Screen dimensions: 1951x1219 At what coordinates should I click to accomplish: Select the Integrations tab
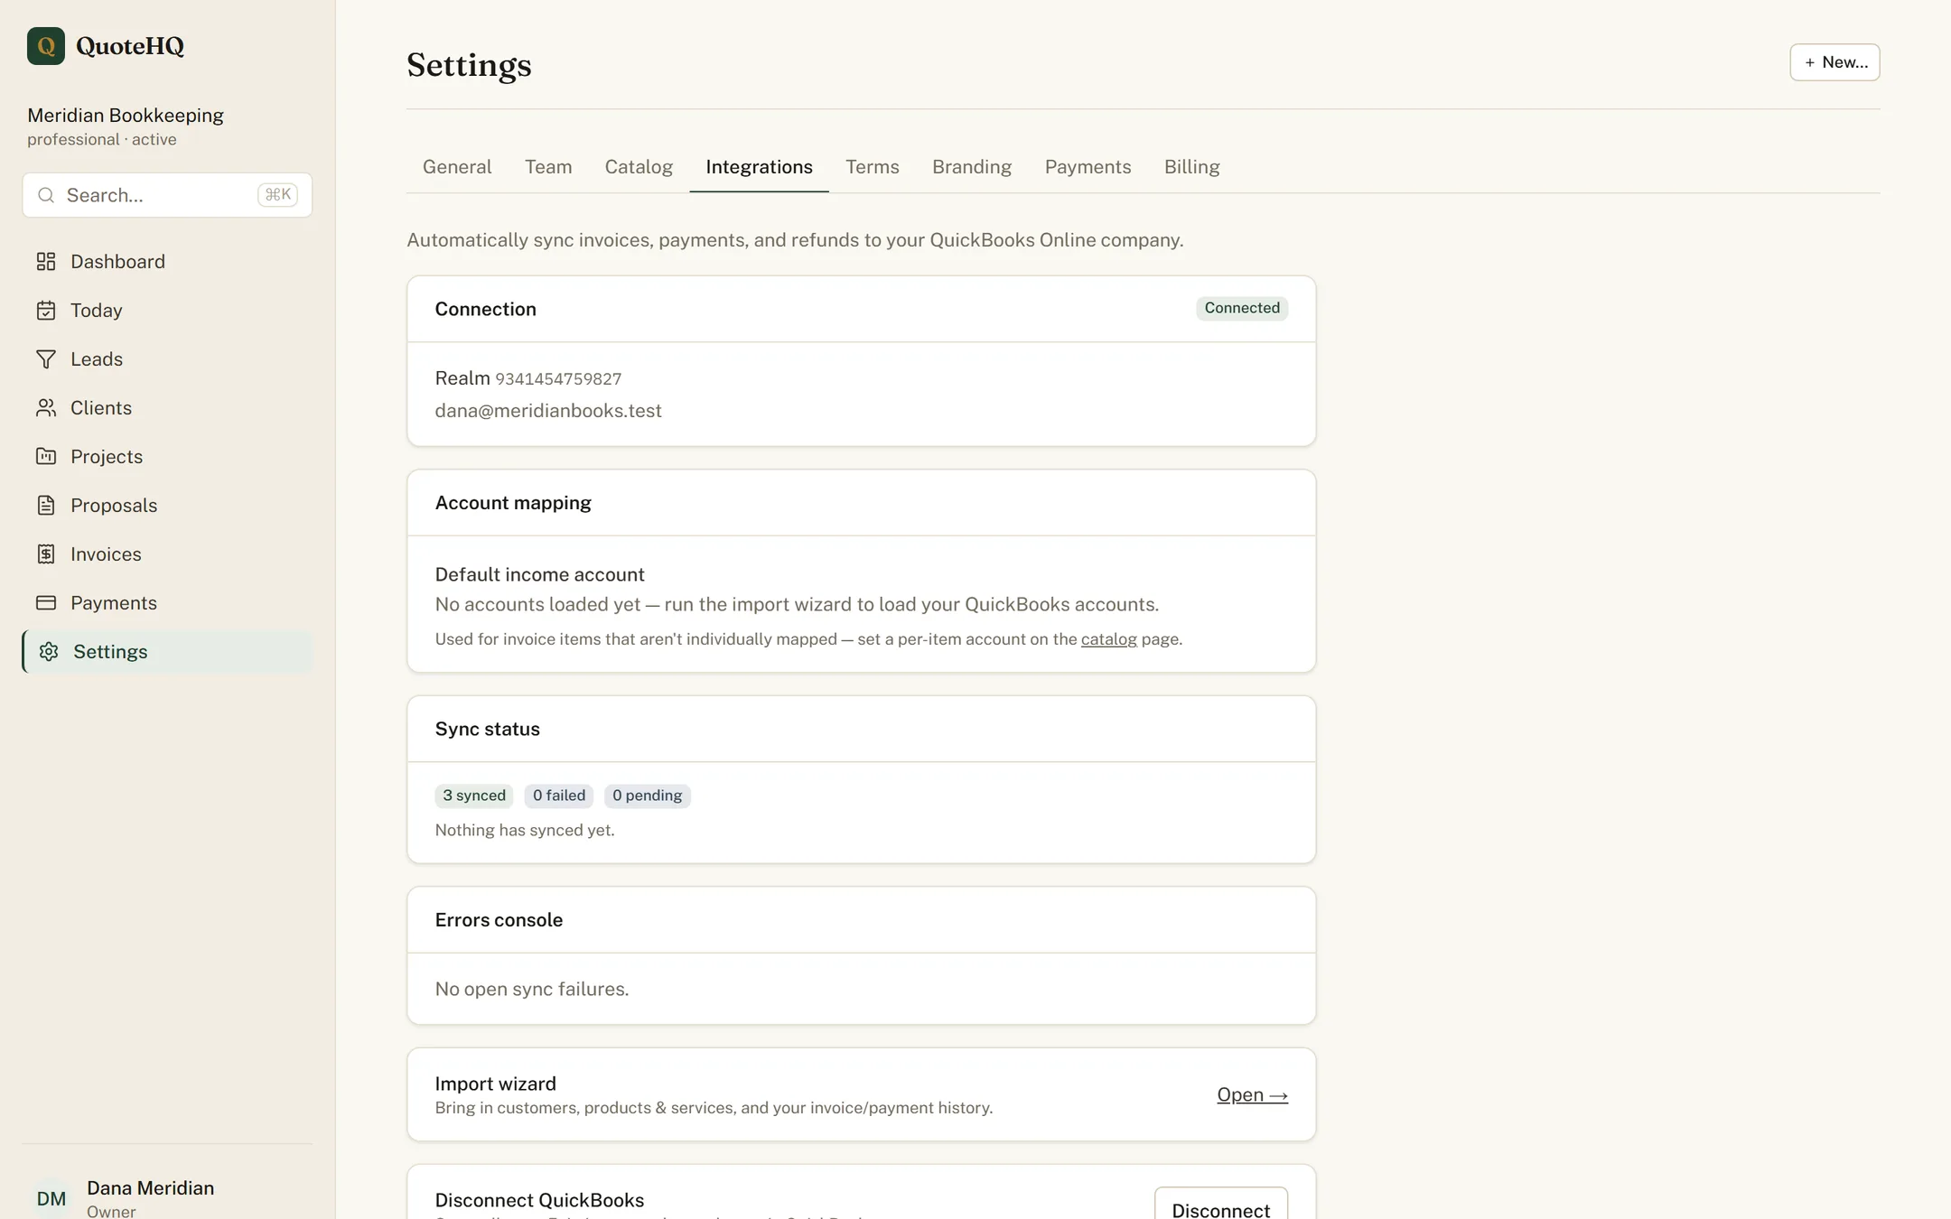[759, 167]
